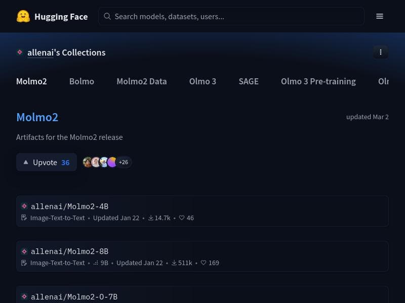
Task: Click the parameter-size icon next to 9B
Action: [x=96, y=263]
